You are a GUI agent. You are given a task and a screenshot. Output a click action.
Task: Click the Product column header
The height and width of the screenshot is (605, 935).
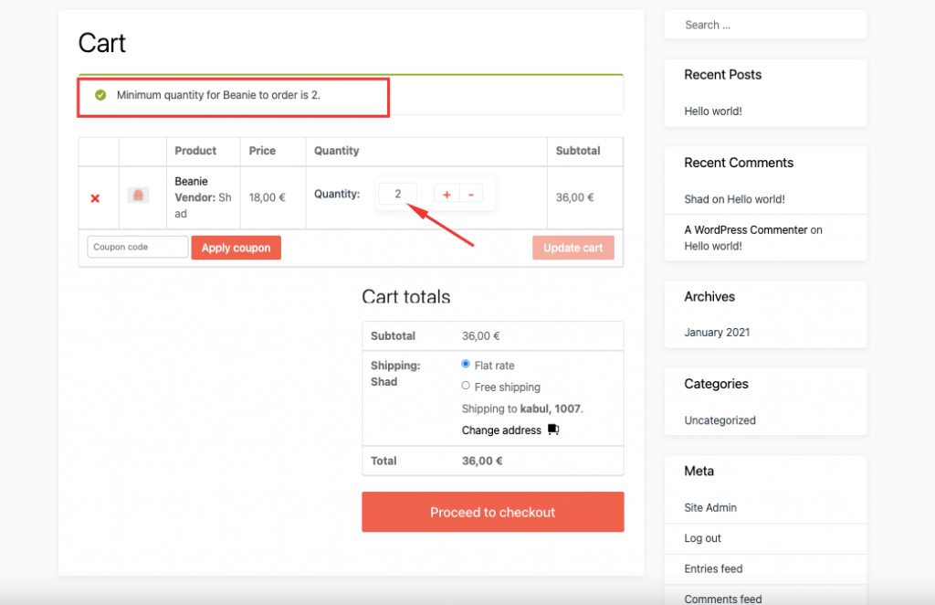(x=195, y=151)
